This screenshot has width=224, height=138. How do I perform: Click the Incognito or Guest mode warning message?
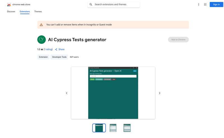[79, 25]
